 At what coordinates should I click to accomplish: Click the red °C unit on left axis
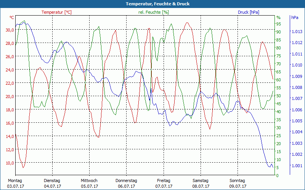click(x=11, y=17)
